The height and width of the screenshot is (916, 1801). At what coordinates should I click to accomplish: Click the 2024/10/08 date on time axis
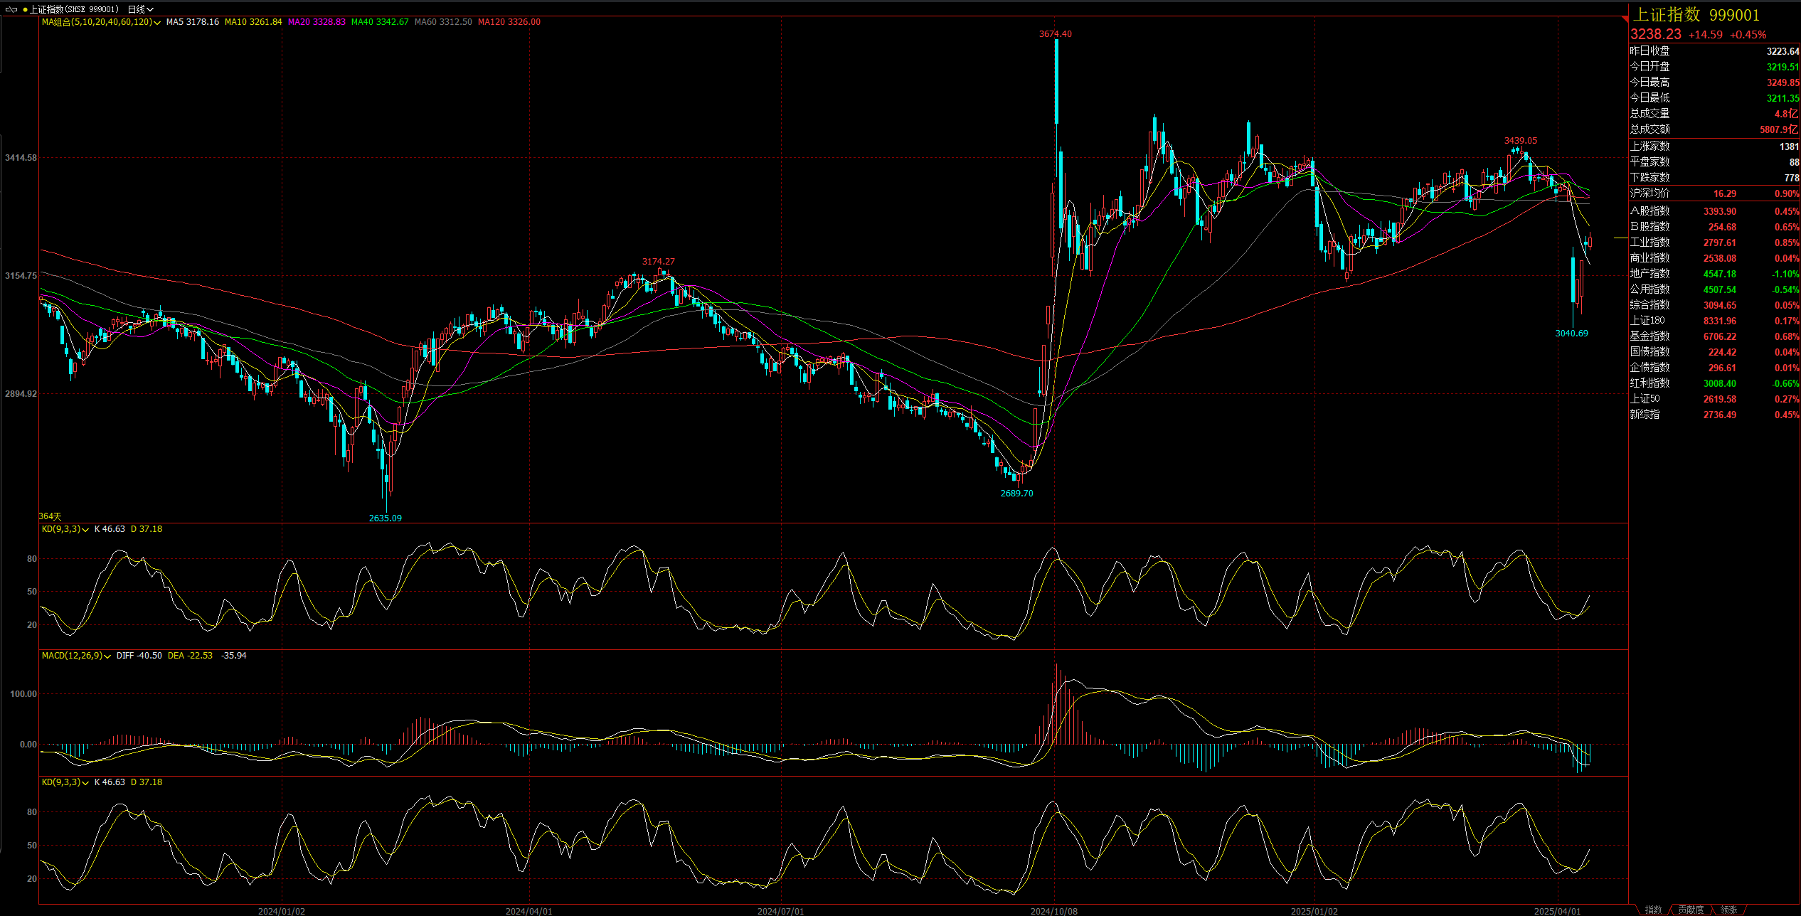(1053, 911)
